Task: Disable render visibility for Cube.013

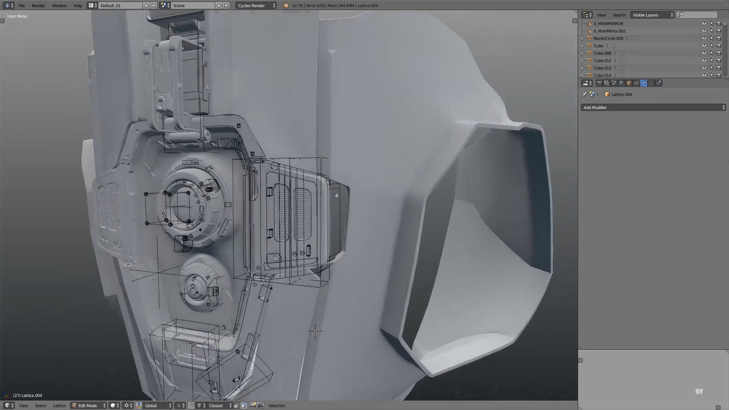Action: tap(719, 68)
